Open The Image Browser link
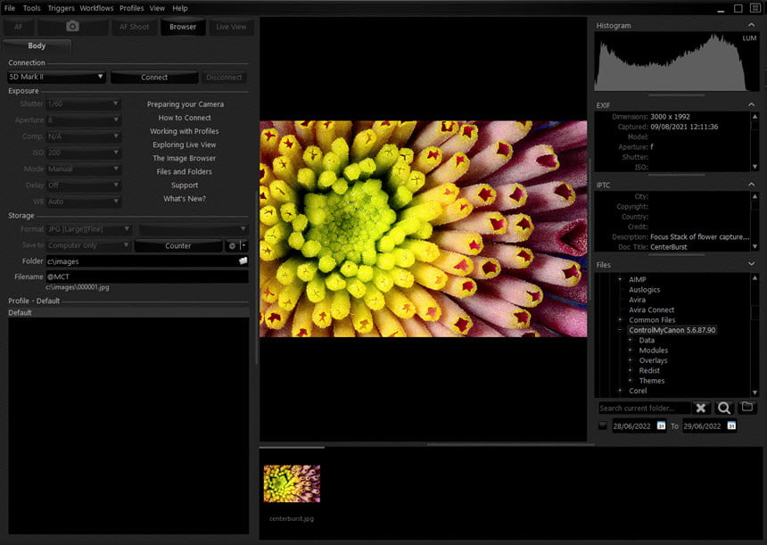767x545 pixels. click(x=184, y=158)
